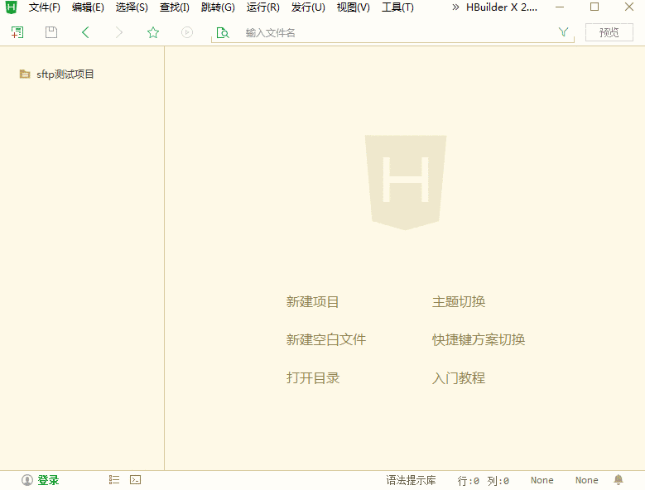The width and height of the screenshot is (645, 490).
Task: Click the 预览 preview button
Action: 609,32
